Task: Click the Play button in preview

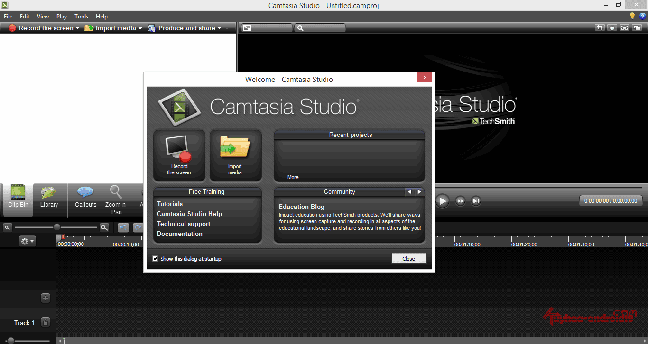Action: click(x=442, y=201)
